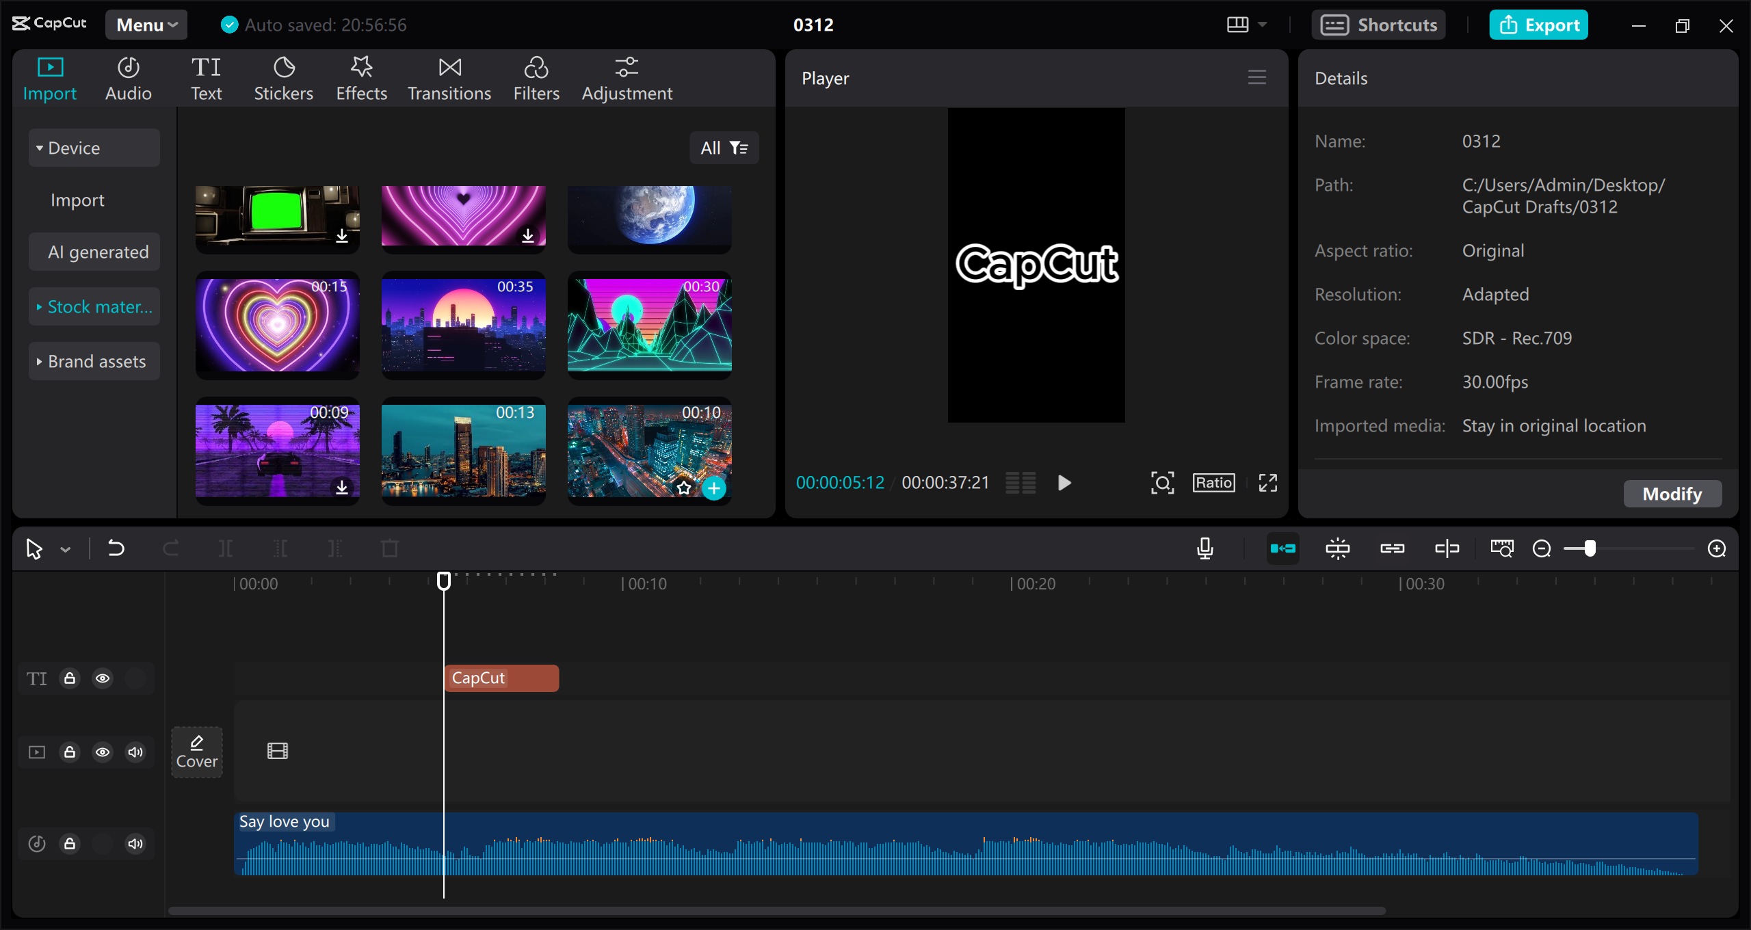Open the Stickers tab
This screenshot has width=1751, height=930.
point(284,79)
